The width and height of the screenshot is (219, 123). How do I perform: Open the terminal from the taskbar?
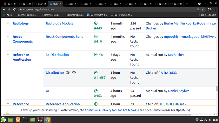(x=25, y=120)
